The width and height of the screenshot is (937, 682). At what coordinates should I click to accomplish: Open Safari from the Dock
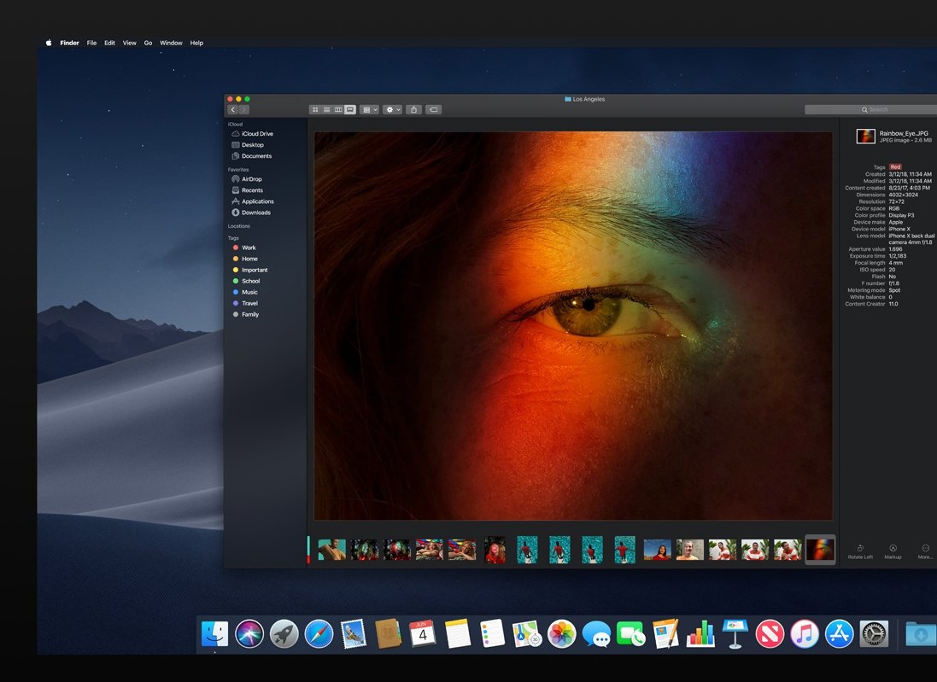[319, 633]
